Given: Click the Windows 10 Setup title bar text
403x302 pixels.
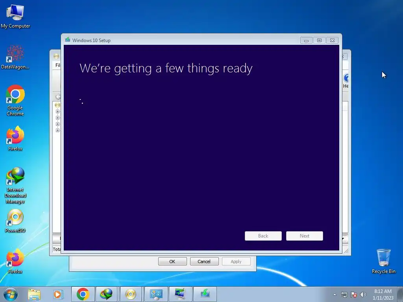Looking at the screenshot, I should 91,41.
